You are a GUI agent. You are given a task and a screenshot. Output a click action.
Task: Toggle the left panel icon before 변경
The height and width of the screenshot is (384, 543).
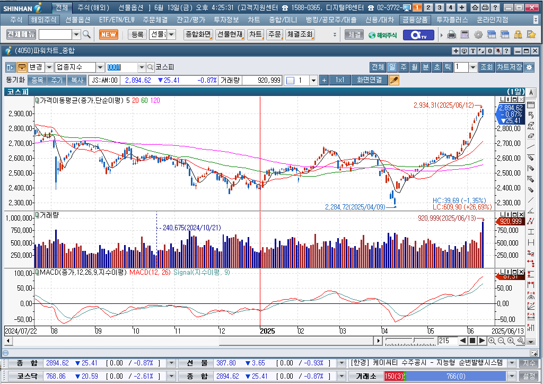[x=11, y=67]
